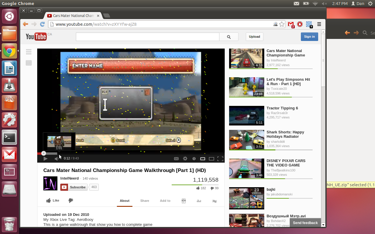Toggle closed captions with the CC icon
Viewport: 375px width, 234px height.
click(x=176, y=159)
